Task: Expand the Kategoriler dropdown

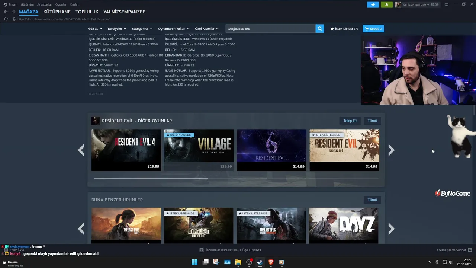Action: (x=142, y=29)
